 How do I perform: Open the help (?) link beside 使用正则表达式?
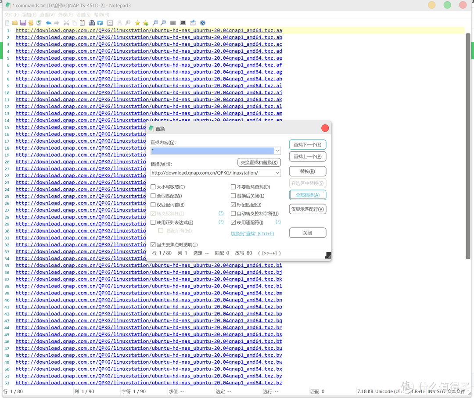coord(221,222)
